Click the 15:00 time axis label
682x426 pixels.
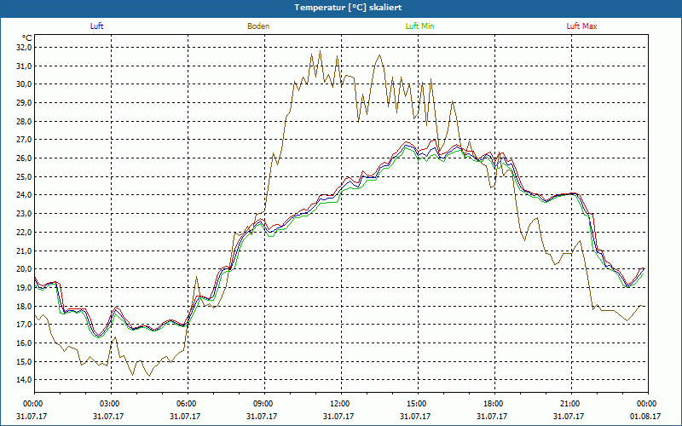tap(416, 404)
